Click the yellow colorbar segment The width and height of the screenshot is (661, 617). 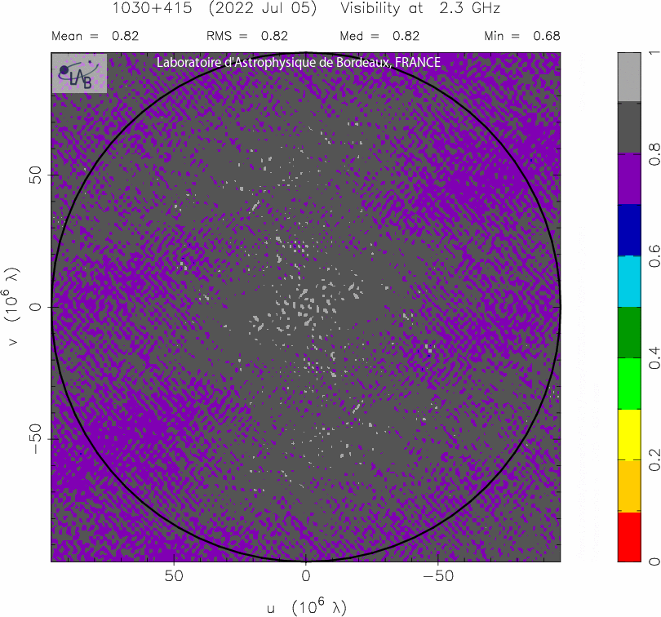tap(629, 434)
